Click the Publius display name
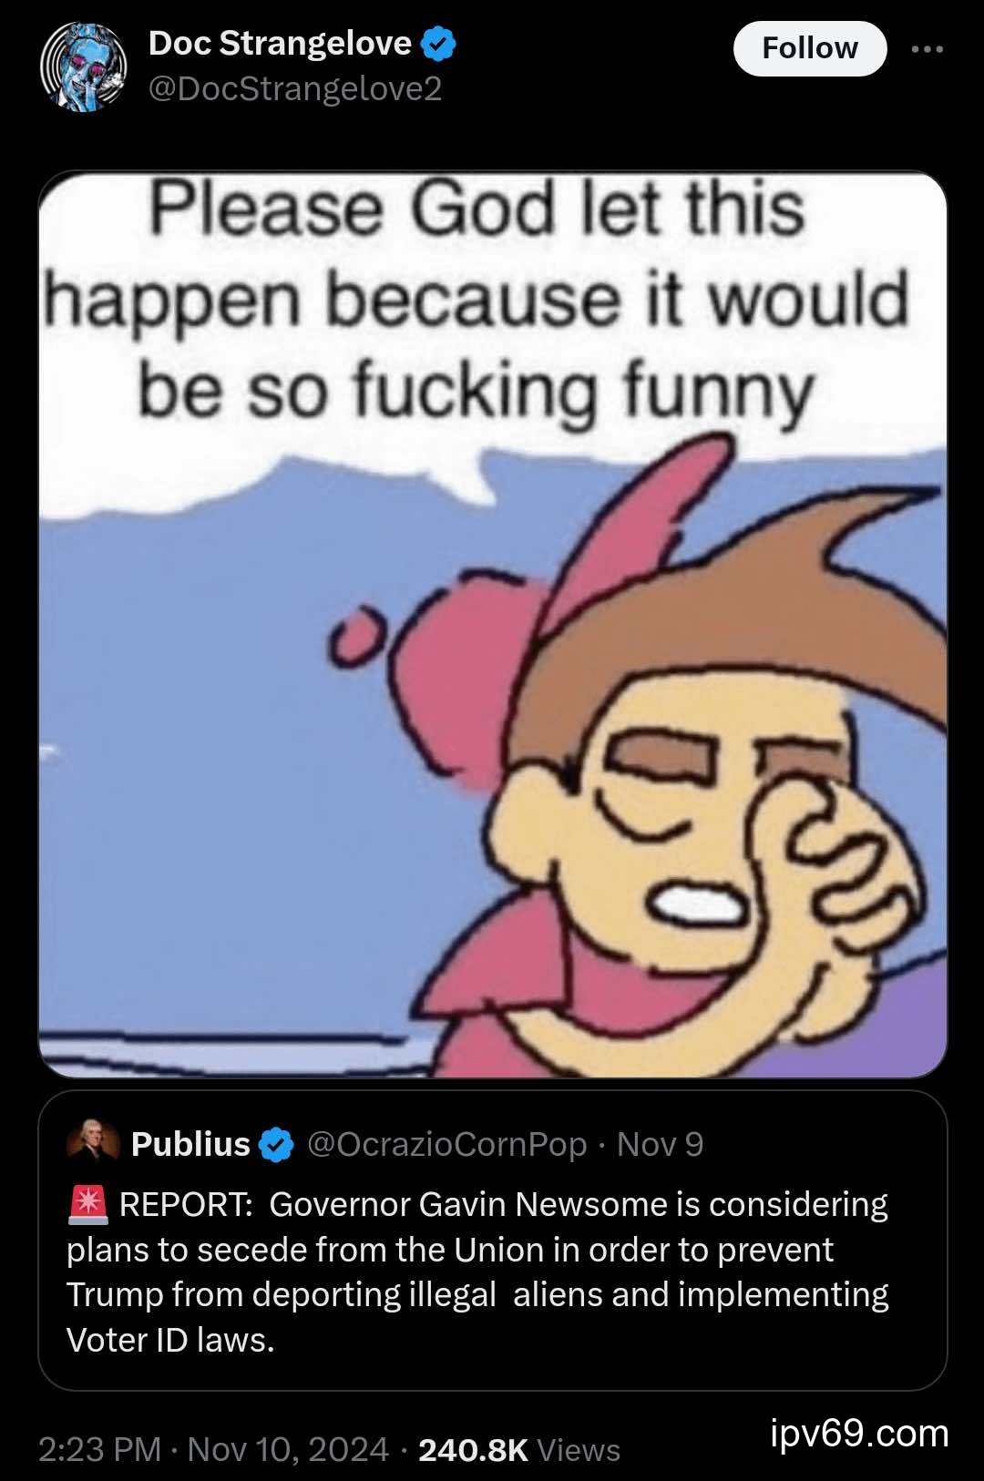Screen dimensions: 984x1481 pyautogui.click(x=190, y=1144)
